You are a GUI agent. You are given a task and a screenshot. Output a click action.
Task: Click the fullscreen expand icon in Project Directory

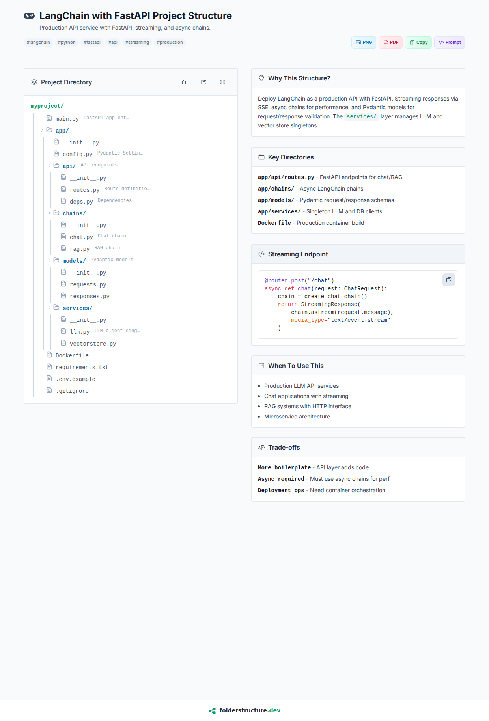click(222, 82)
